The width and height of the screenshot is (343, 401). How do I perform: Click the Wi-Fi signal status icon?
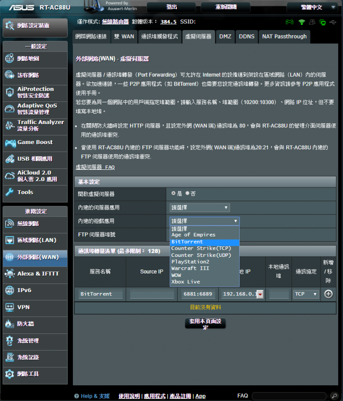(302, 22)
